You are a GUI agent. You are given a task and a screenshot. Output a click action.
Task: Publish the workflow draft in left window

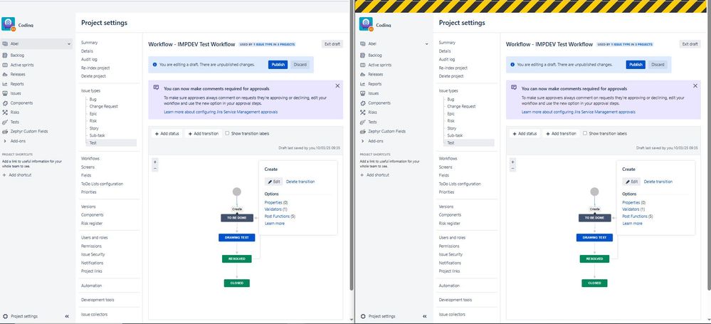click(x=278, y=64)
